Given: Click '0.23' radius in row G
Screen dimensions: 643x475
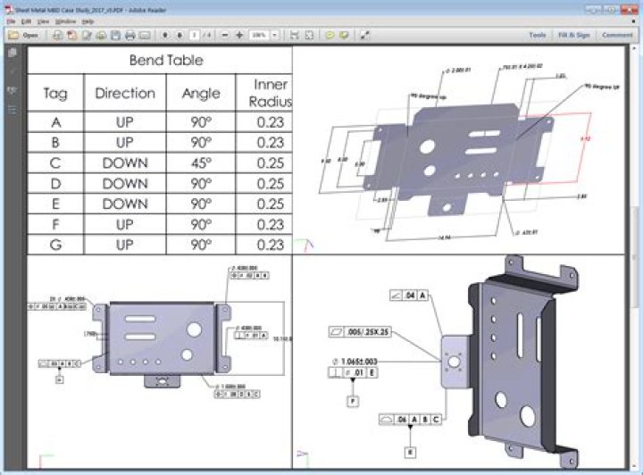Looking at the screenshot, I should (x=271, y=245).
